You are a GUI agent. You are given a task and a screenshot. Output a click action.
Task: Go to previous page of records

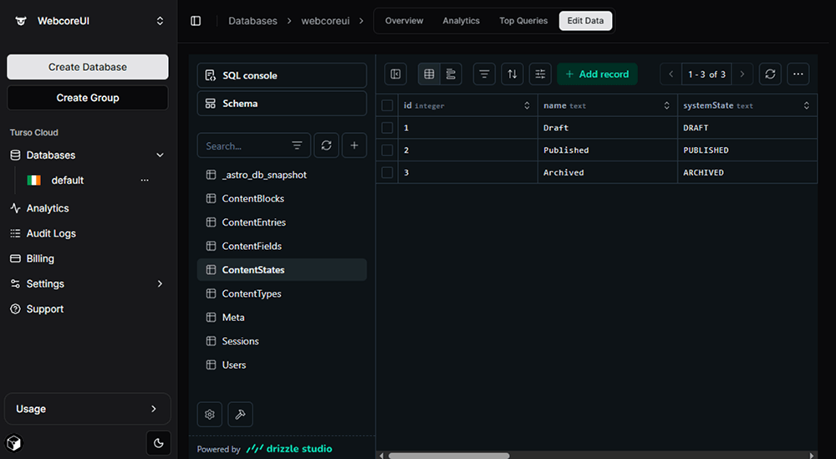(670, 74)
